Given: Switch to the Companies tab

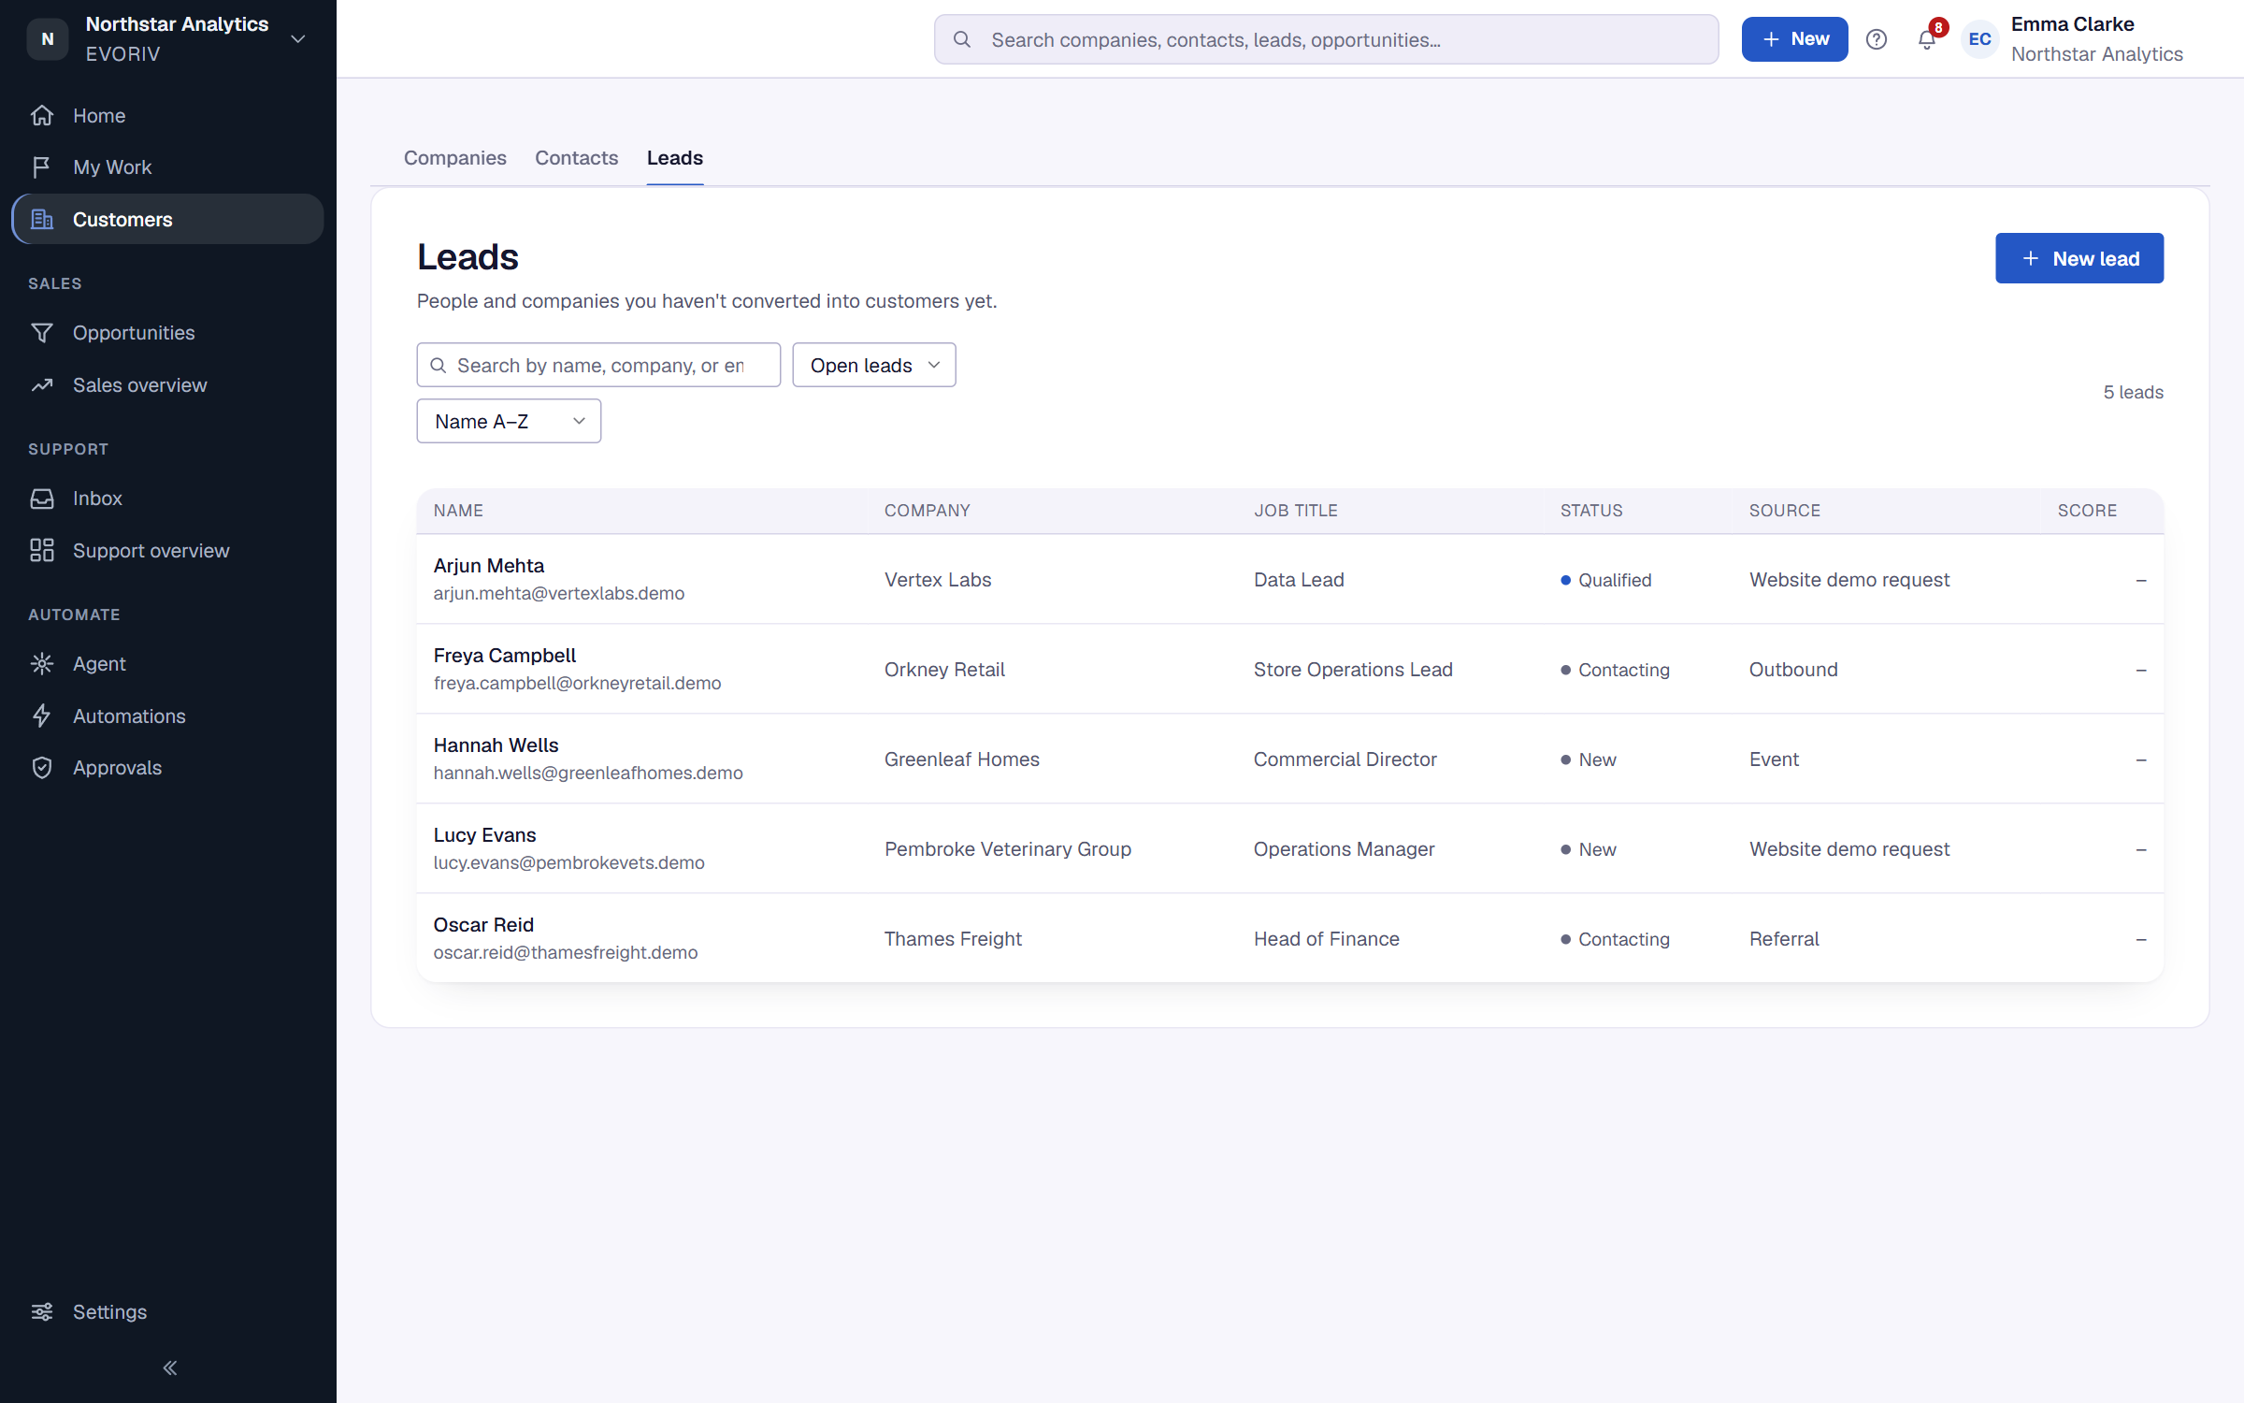Looking at the screenshot, I should pyautogui.click(x=455, y=158).
